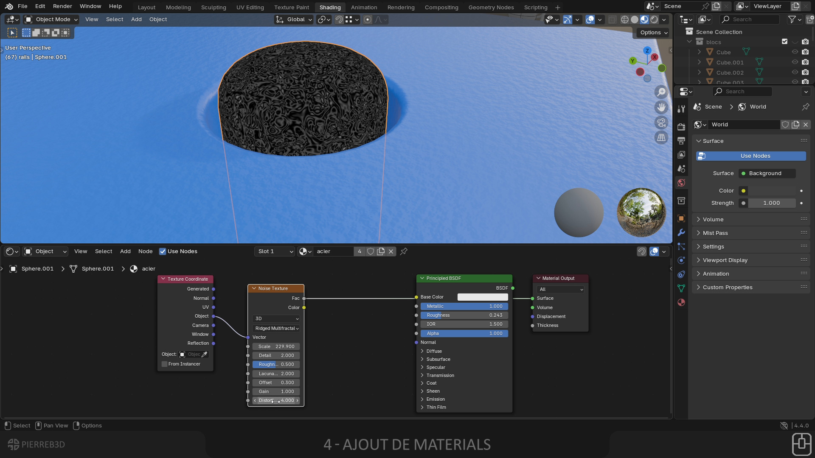The width and height of the screenshot is (815, 458).
Task: Select rendered viewport shading
Action: pyautogui.click(x=654, y=20)
